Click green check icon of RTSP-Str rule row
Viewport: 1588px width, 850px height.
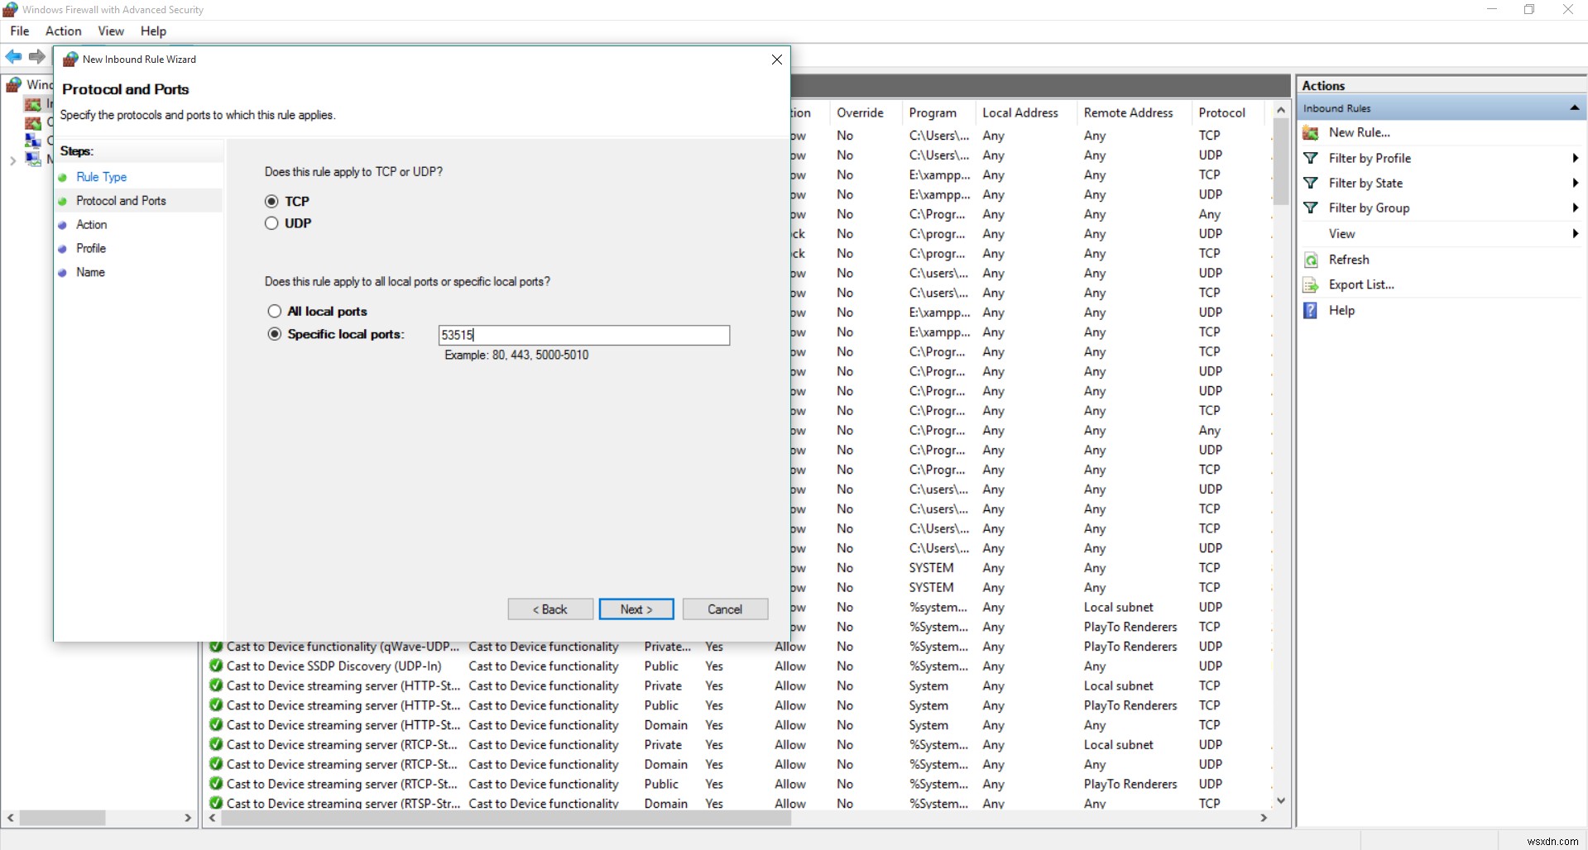pos(216,803)
